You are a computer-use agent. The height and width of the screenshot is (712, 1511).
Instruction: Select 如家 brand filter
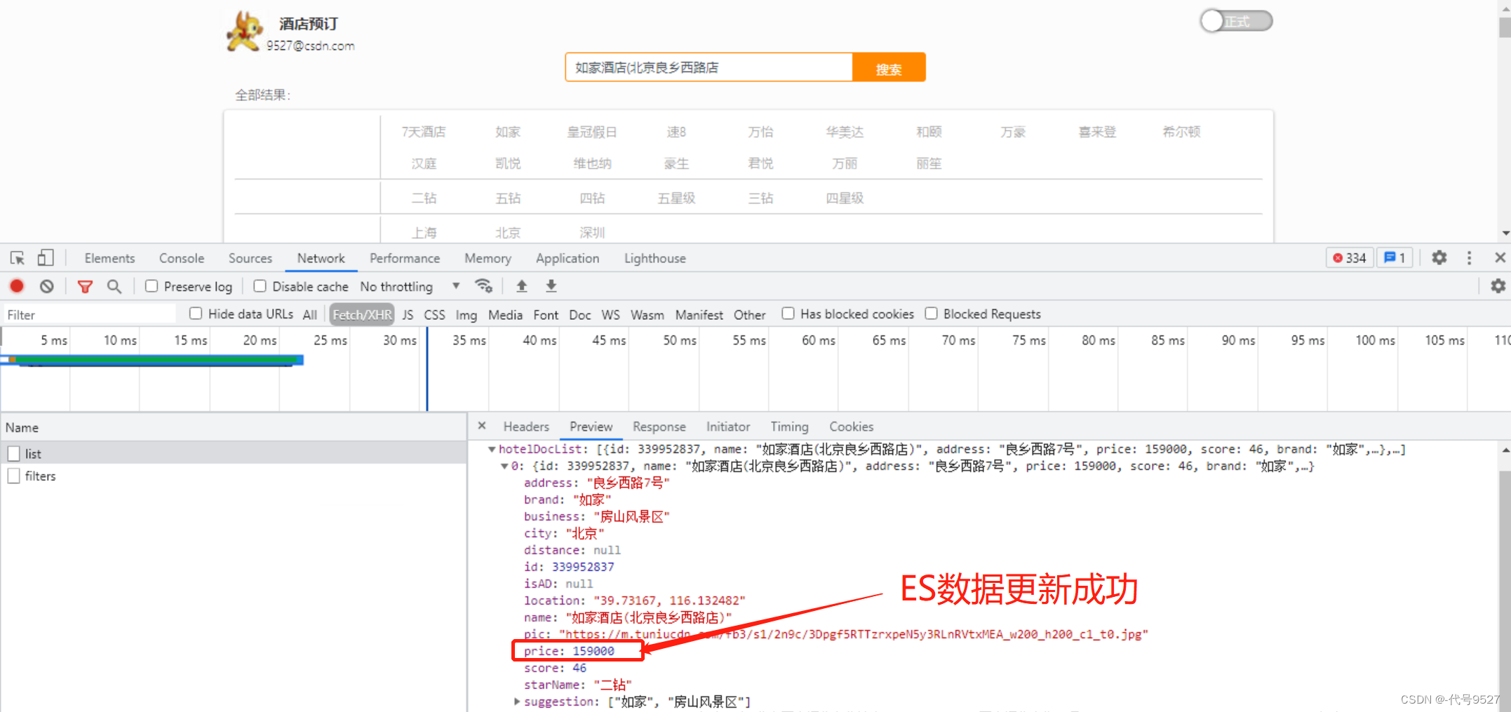pyautogui.click(x=508, y=132)
